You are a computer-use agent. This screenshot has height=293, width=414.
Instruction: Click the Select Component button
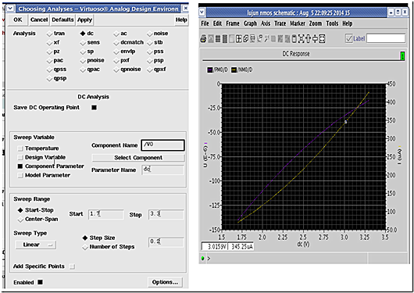tap(138, 158)
